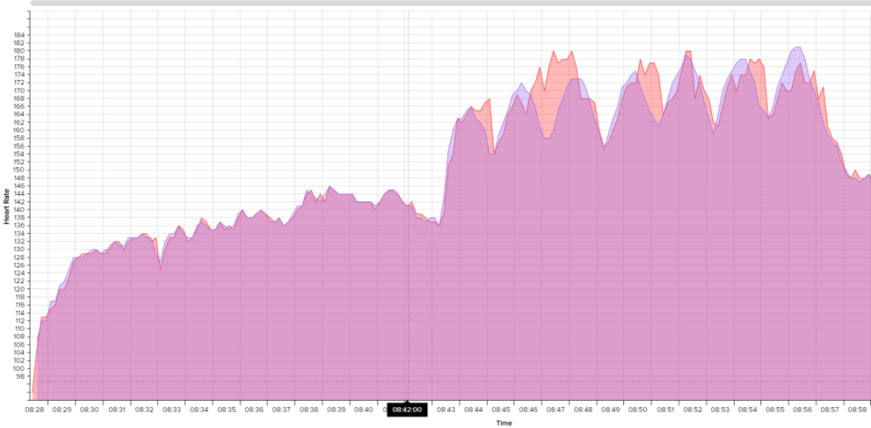Click the 08:30 tick label

pos(90,409)
